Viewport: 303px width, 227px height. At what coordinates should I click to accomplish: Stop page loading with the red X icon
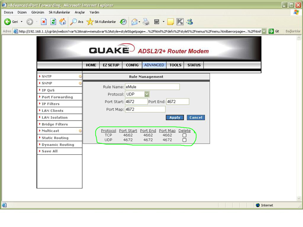pos(44,22)
